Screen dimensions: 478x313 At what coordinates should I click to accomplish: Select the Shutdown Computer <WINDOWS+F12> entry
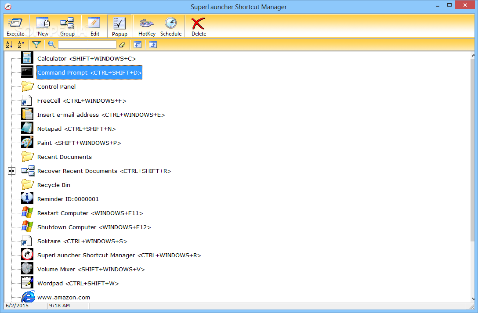[94, 227]
